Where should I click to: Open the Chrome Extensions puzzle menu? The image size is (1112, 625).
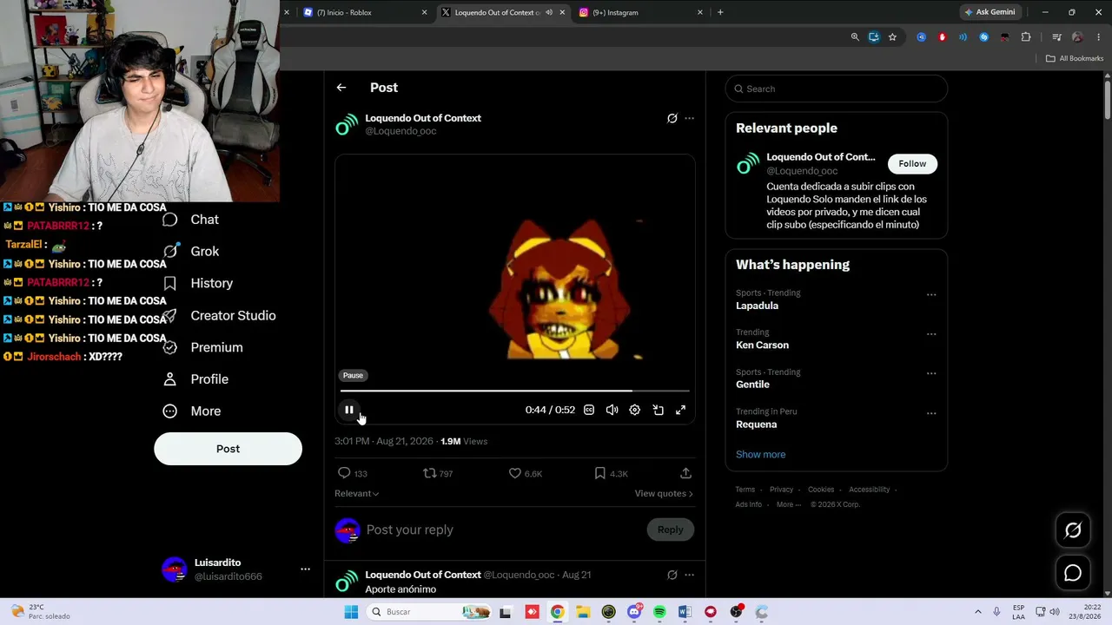1026,37
